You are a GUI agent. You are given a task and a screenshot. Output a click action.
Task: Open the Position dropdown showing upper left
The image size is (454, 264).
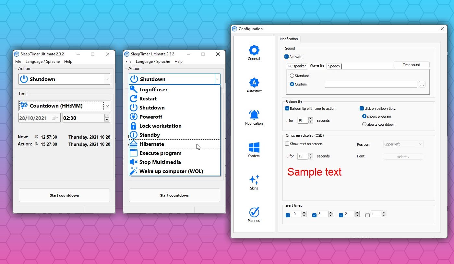pyautogui.click(x=403, y=144)
